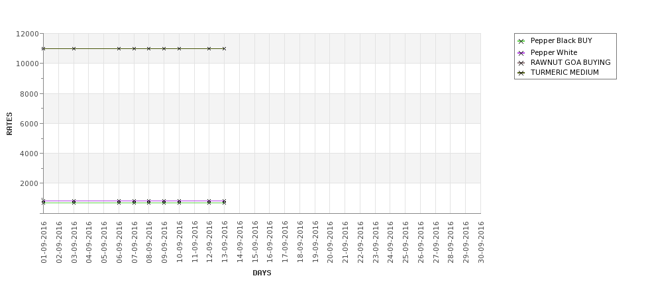
Task: Click the 23-09-2016 date label
Action: click(375, 242)
